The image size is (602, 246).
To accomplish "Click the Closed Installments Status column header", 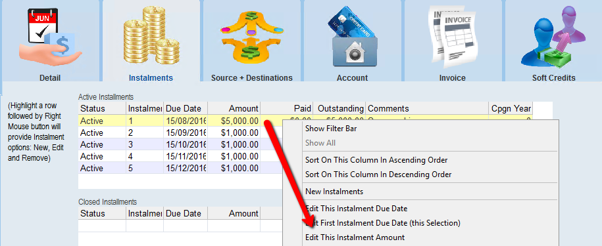I will click(x=102, y=213).
